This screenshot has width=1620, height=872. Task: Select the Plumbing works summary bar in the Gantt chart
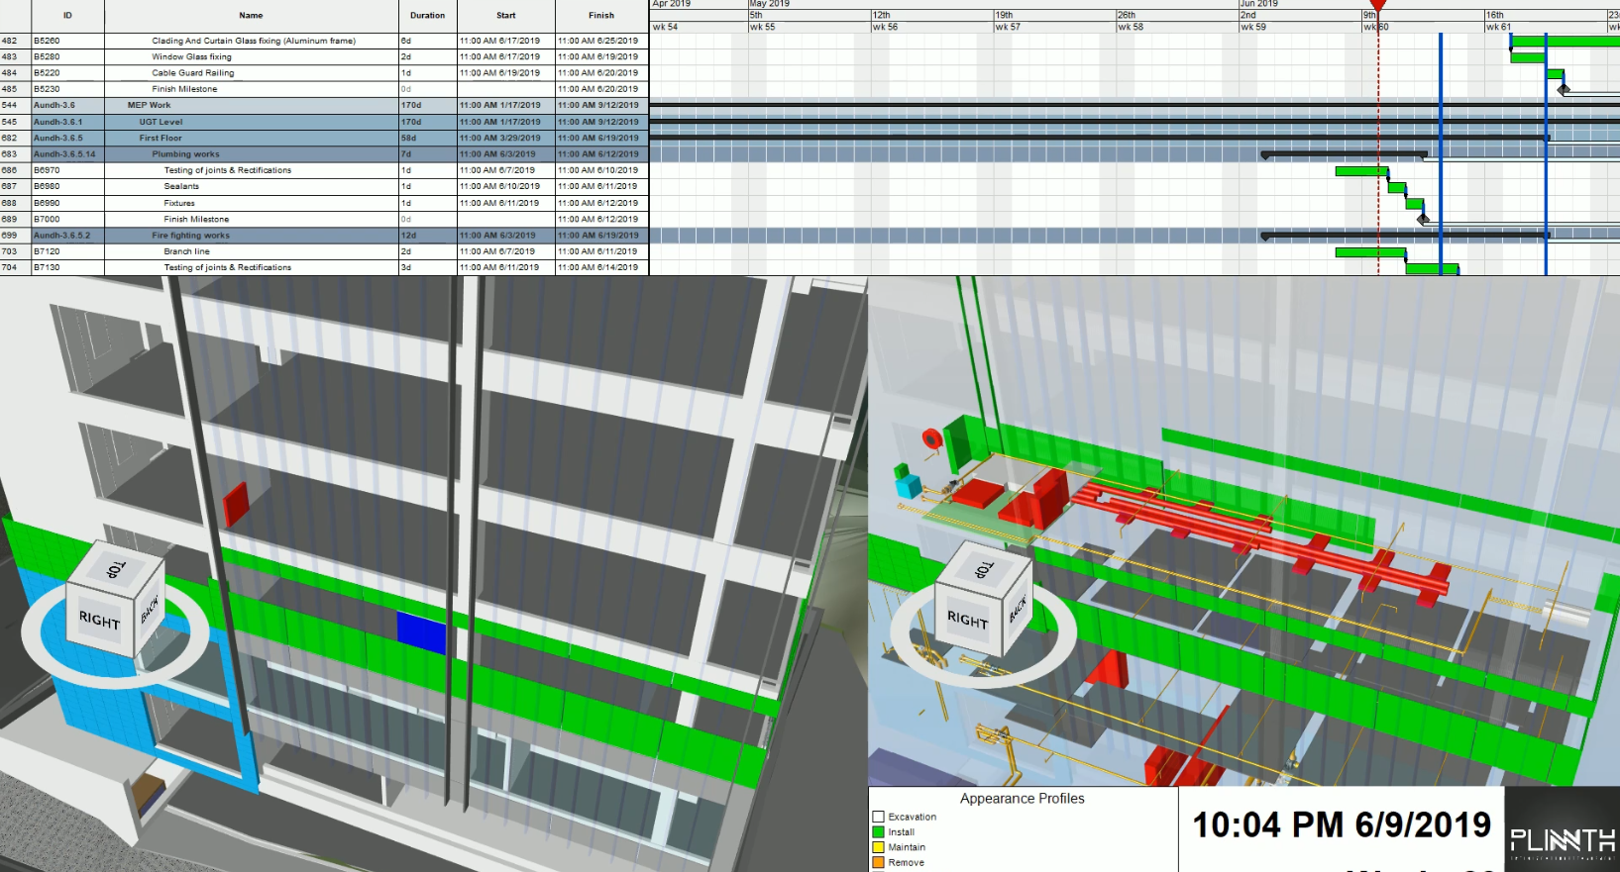pos(1345,154)
